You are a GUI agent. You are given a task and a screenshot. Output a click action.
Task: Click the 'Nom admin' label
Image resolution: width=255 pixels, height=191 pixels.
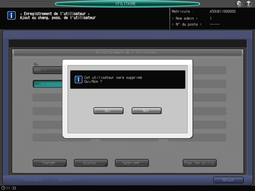[185, 18]
